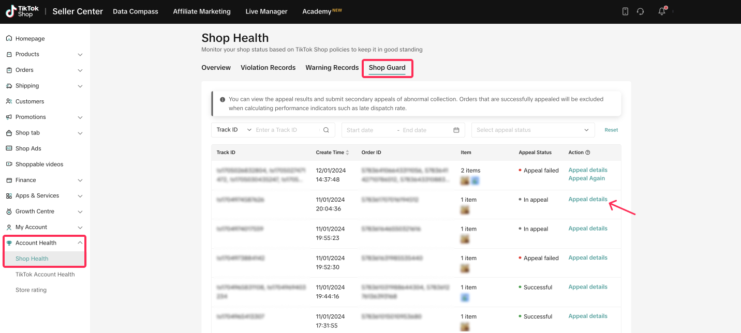Collapse the Account Health section

80,243
